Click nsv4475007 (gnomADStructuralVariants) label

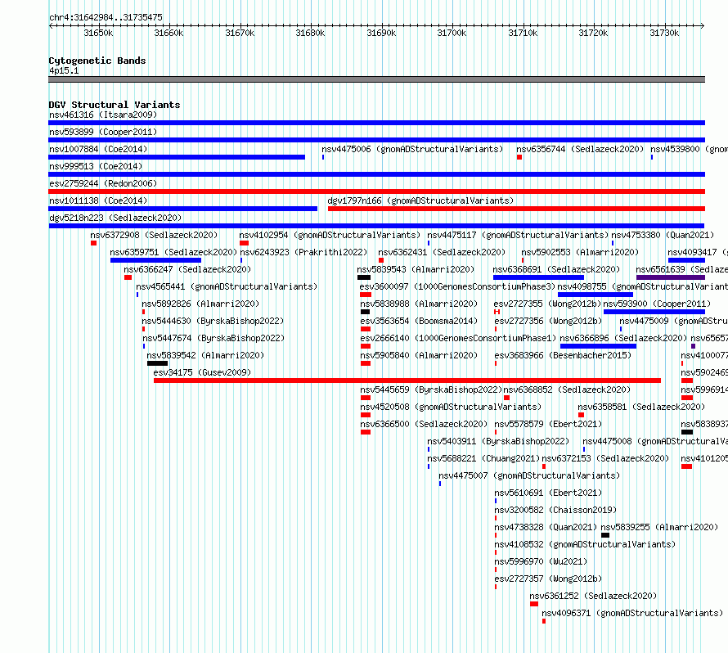529,475
